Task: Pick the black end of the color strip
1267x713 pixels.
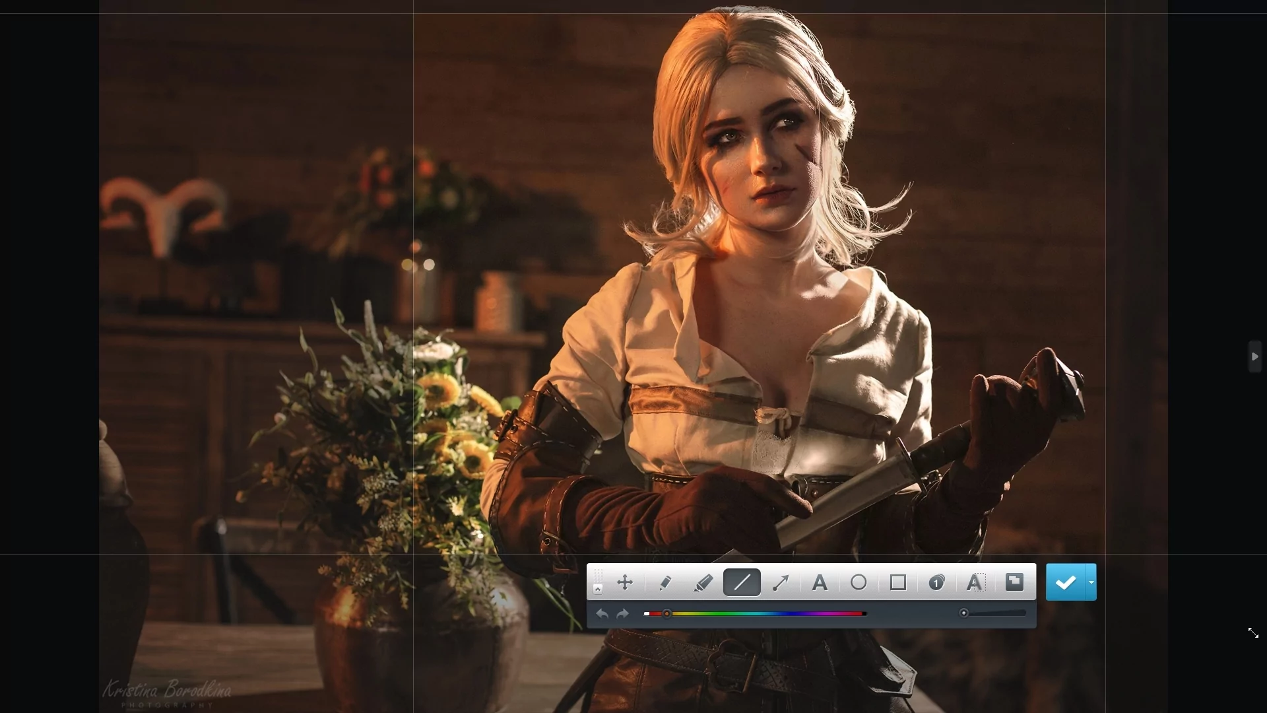Action: (865, 614)
